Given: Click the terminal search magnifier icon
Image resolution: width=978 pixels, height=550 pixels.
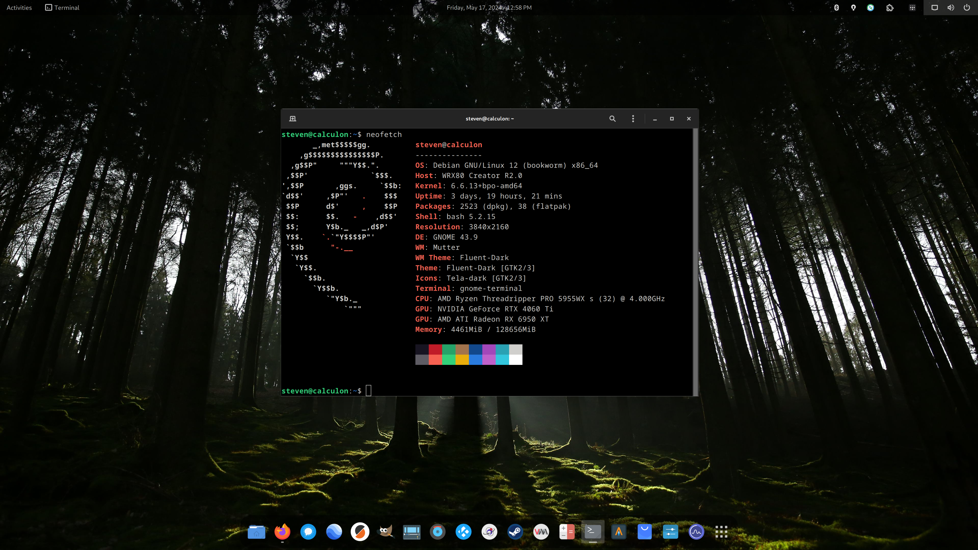Looking at the screenshot, I should coord(612,119).
